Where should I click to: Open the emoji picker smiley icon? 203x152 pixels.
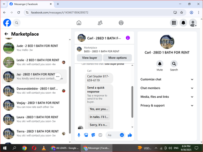(122, 135)
